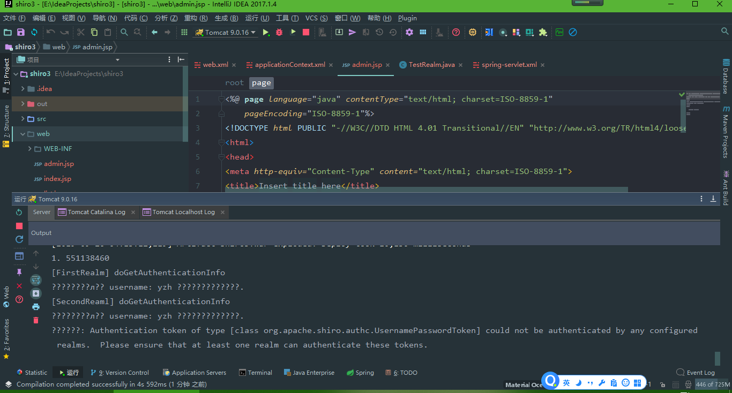The height and width of the screenshot is (393, 732).
Task: Click the green monitor waveform icon
Action: pos(559,32)
